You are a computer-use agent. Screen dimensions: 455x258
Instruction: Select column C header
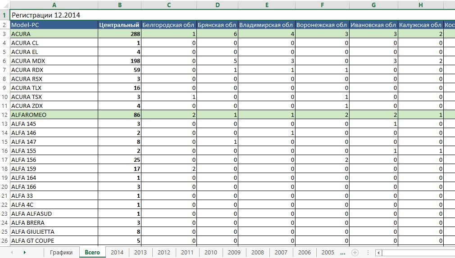169,5
